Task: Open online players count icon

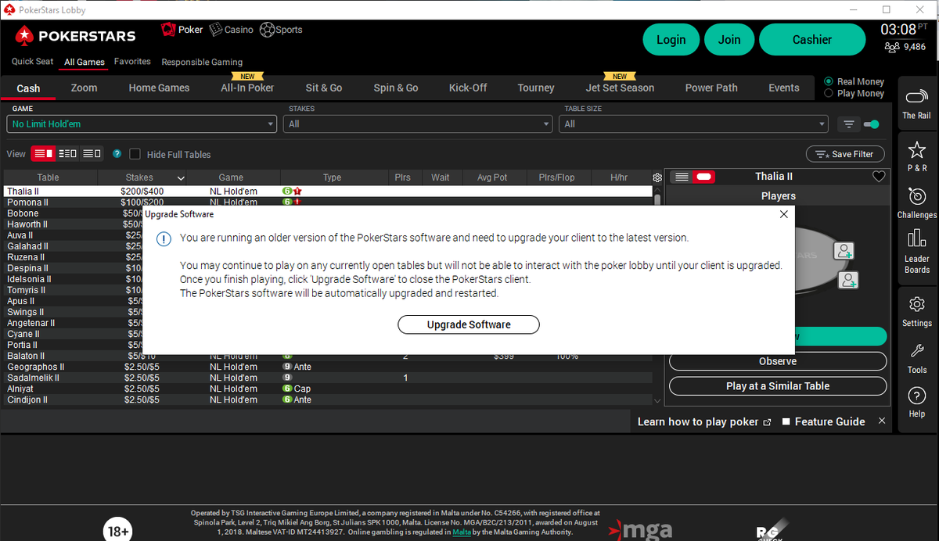Action: point(892,47)
